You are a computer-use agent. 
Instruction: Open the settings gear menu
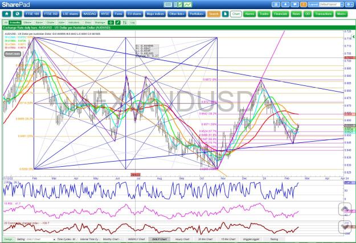(x=349, y=5)
